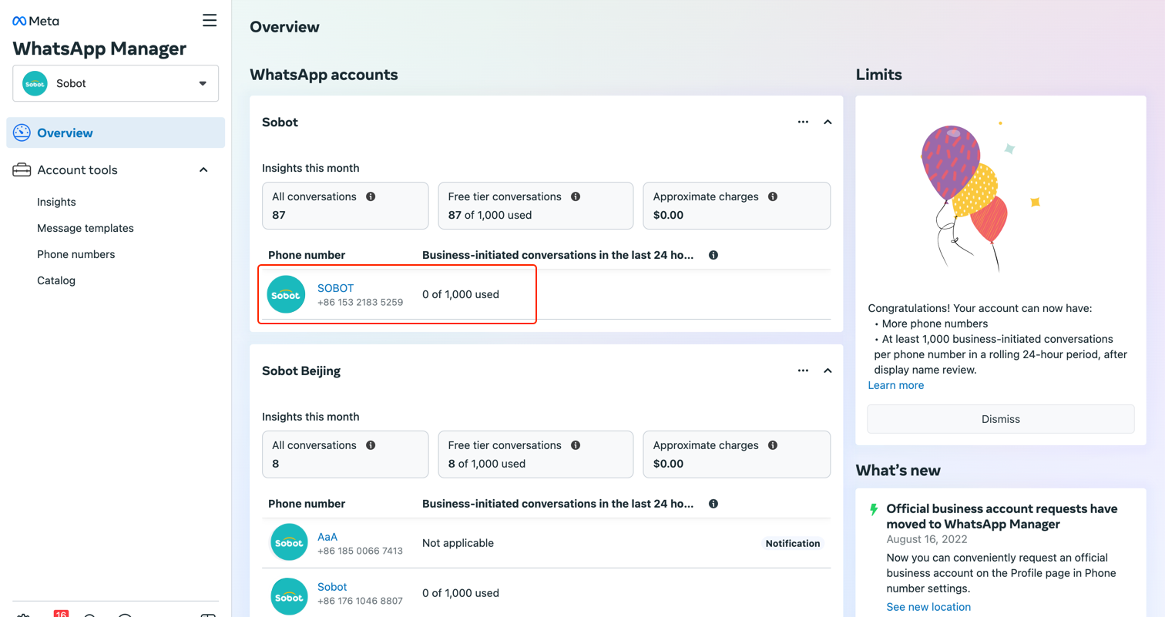Click the red 16 notification badge

tap(62, 613)
